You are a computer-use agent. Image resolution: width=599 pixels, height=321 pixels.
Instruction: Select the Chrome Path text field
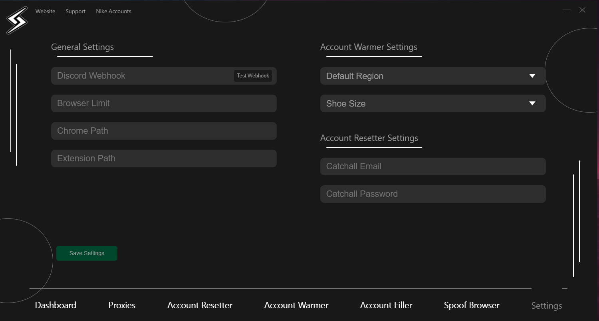click(x=164, y=131)
